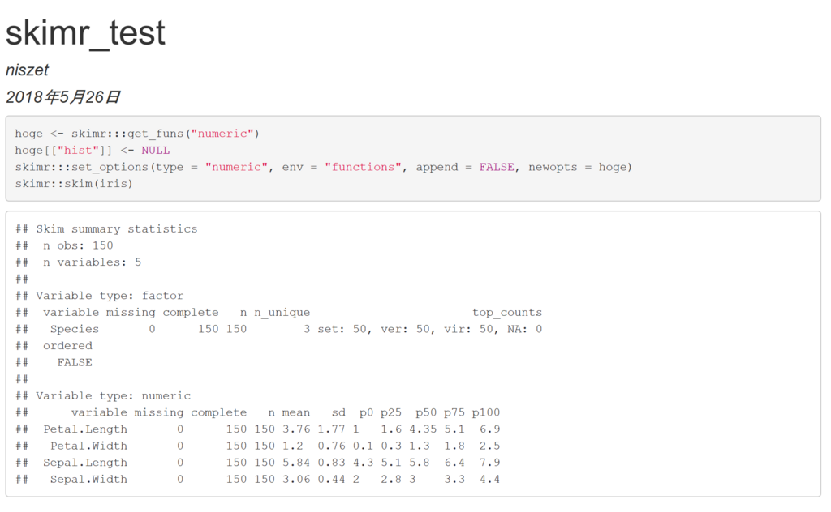Click the n_unique column header
Image resolution: width=831 pixels, height=512 pixels.
point(282,313)
